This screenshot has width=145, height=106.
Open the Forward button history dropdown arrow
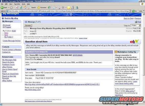tap(14, 8)
